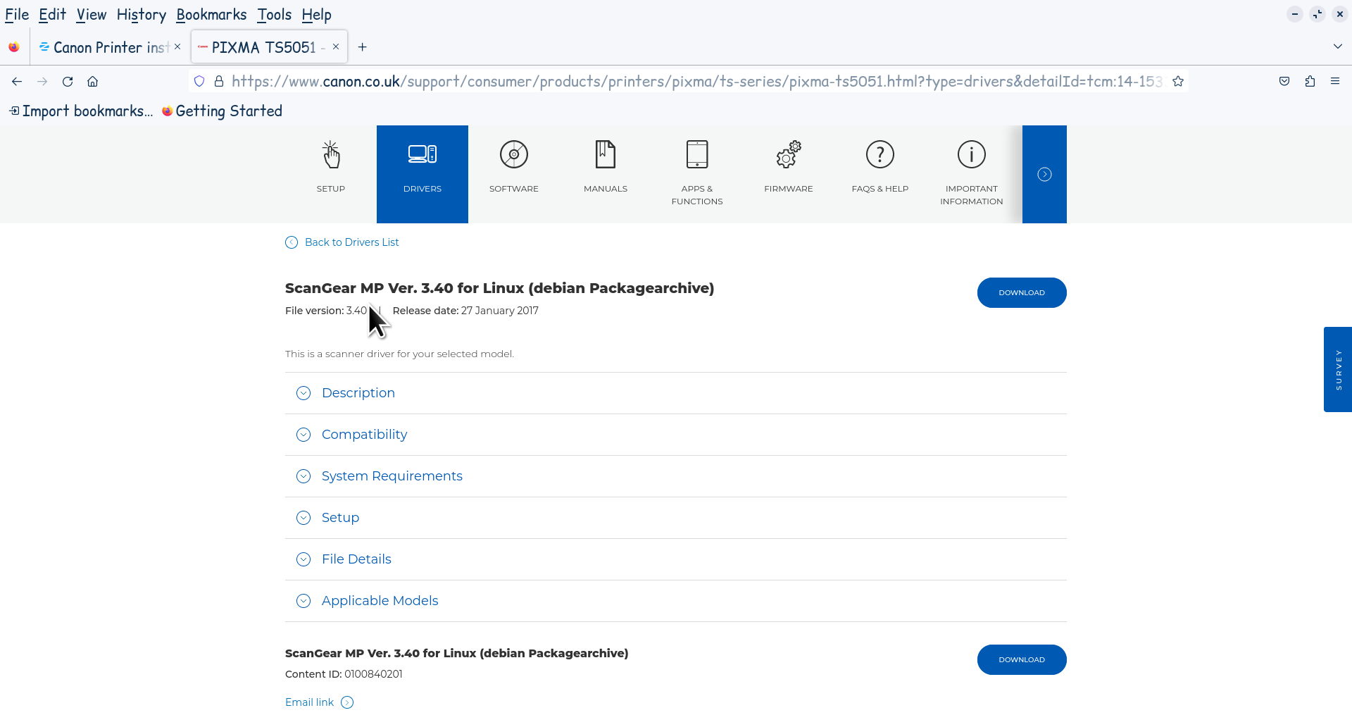
Task: Open the Bookmarks menu
Action: coord(211,15)
